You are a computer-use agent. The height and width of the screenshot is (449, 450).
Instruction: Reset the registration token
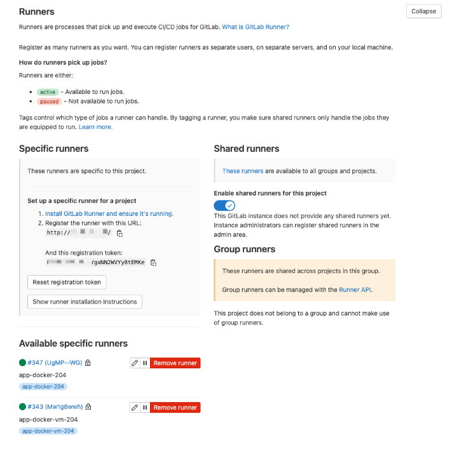click(x=67, y=282)
